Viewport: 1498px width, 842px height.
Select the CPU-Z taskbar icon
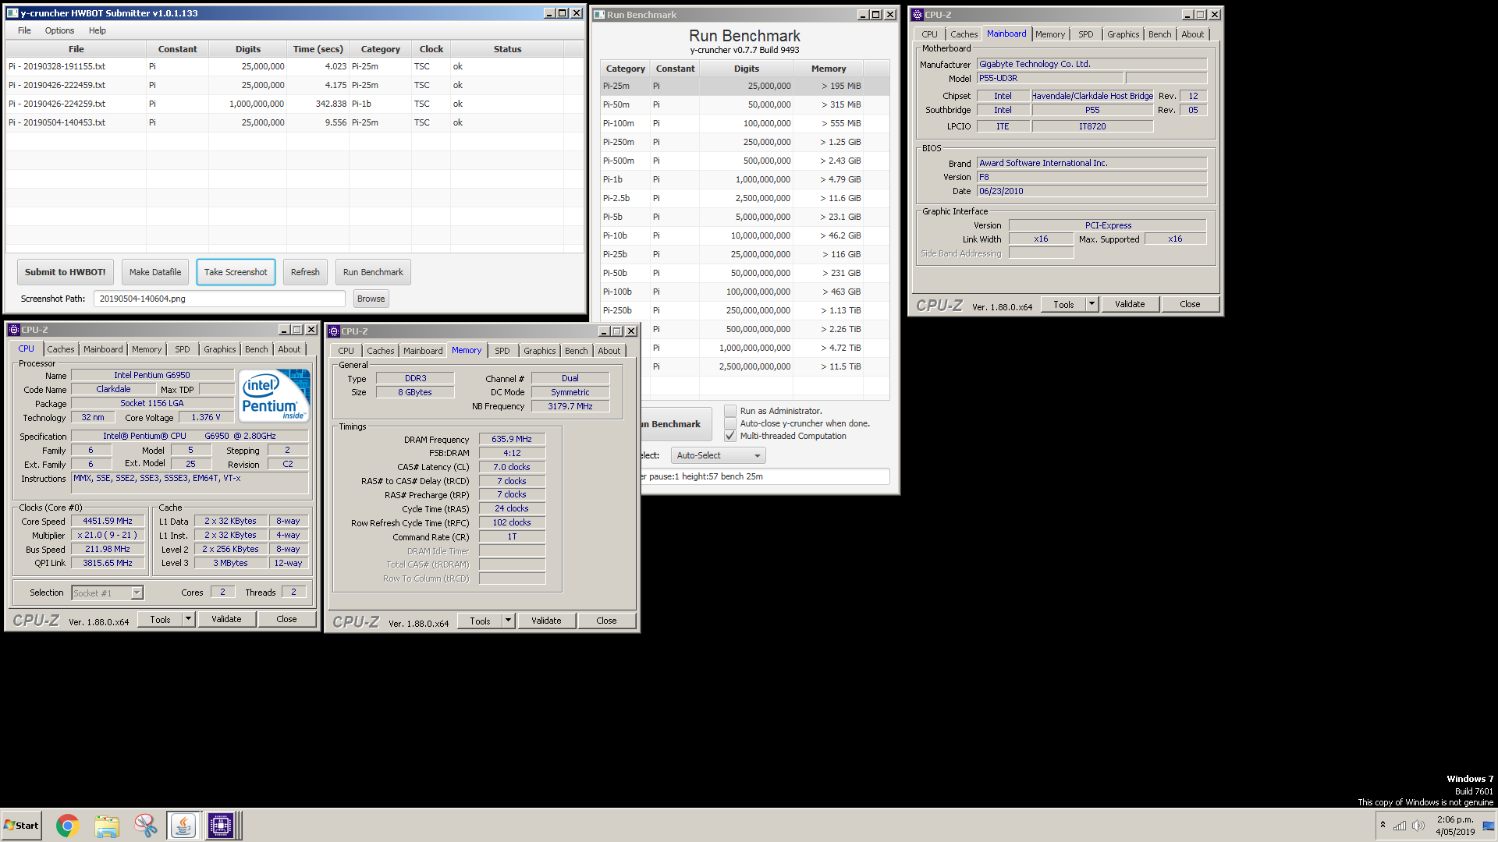pos(221,826)
